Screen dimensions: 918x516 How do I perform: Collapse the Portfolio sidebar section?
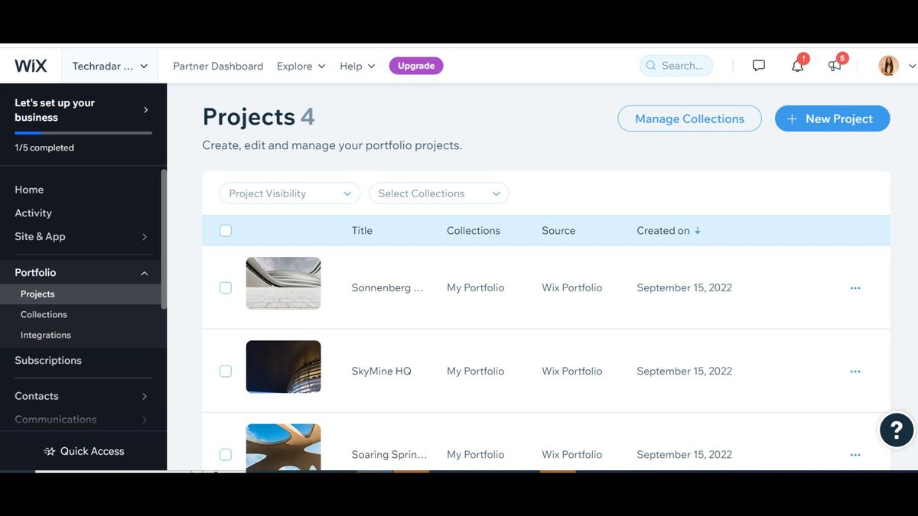point(145,273)
